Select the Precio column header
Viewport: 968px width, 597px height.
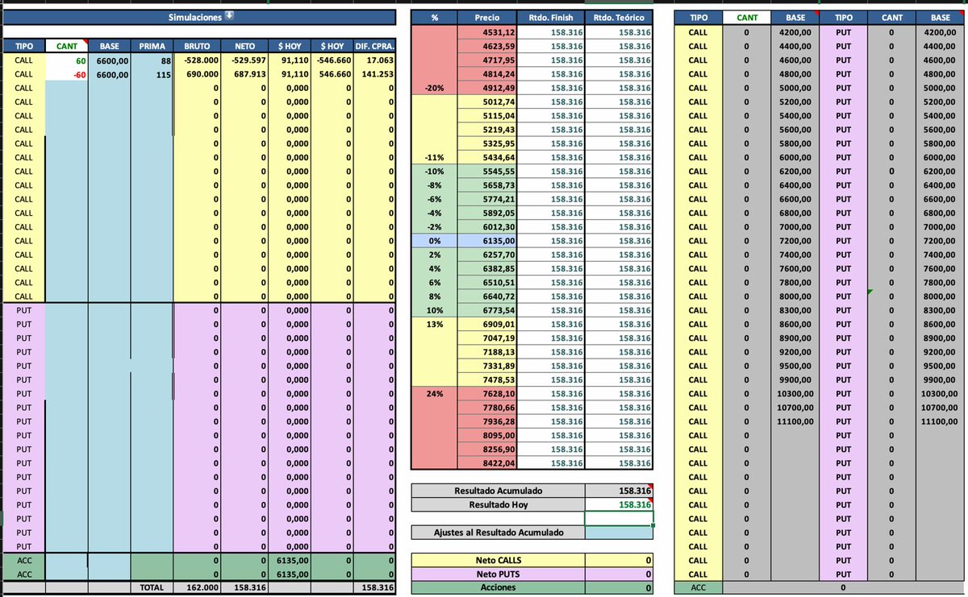pyautogui.click(x=487, y=17)
